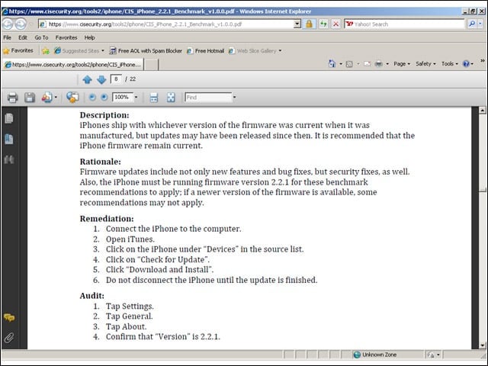The height and width of the screenshot is (366, 488).
Task: Expand the search provider dropdown
Action: pos(480,24)
